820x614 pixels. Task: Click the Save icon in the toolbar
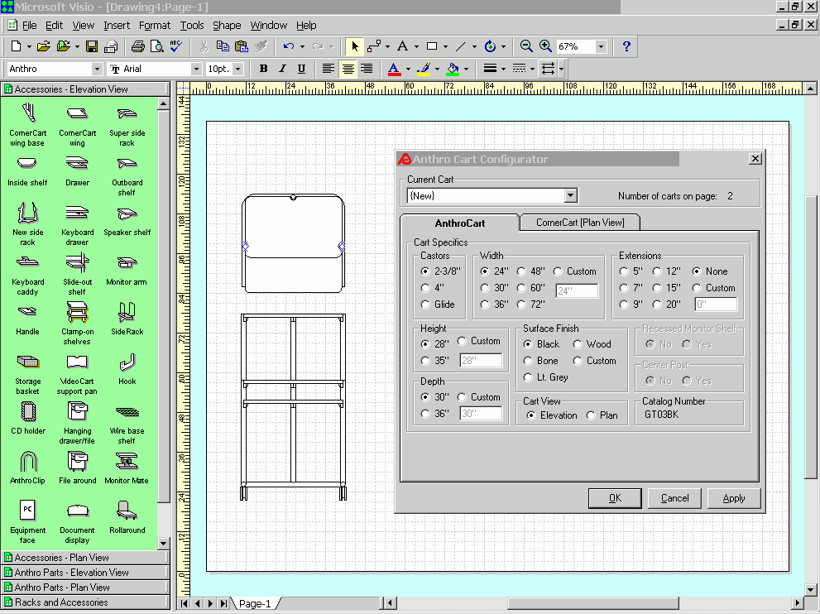[x=92, y=47]
